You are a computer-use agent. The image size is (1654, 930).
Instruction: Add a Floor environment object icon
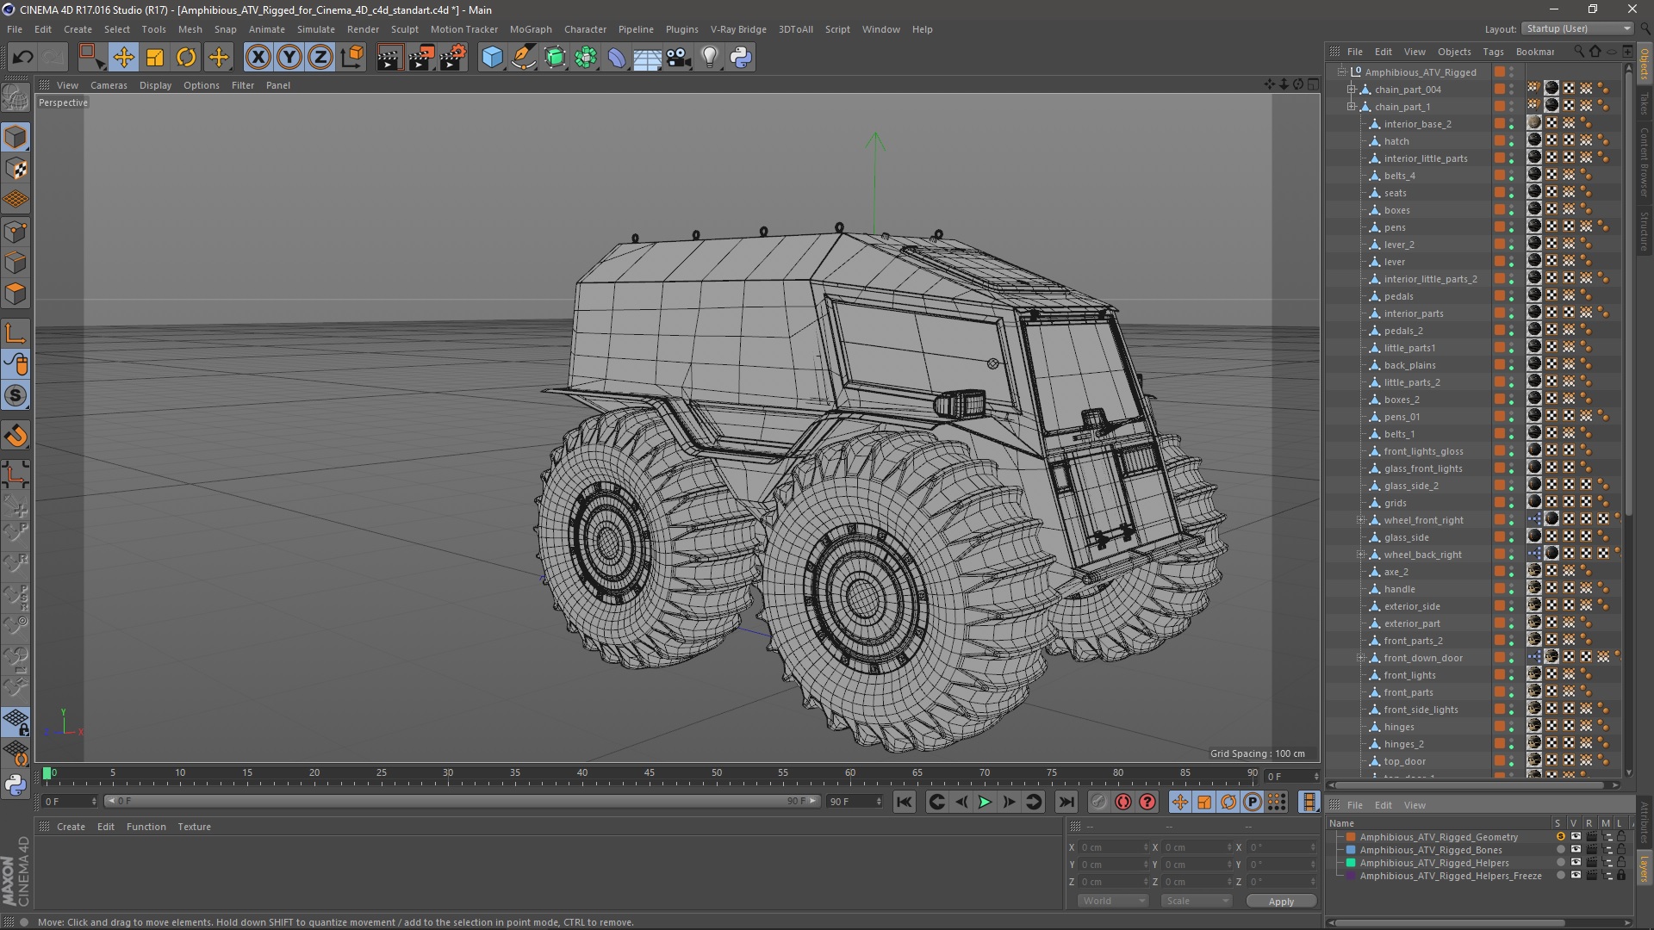[x=648, y=58]
